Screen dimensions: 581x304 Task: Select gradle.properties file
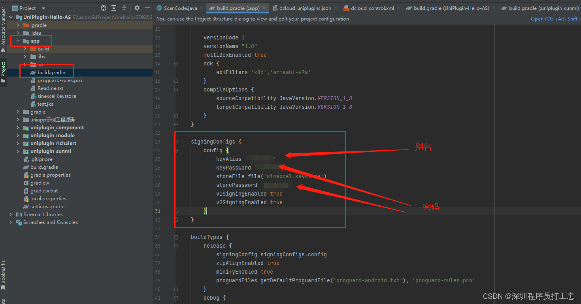point(51,175)
